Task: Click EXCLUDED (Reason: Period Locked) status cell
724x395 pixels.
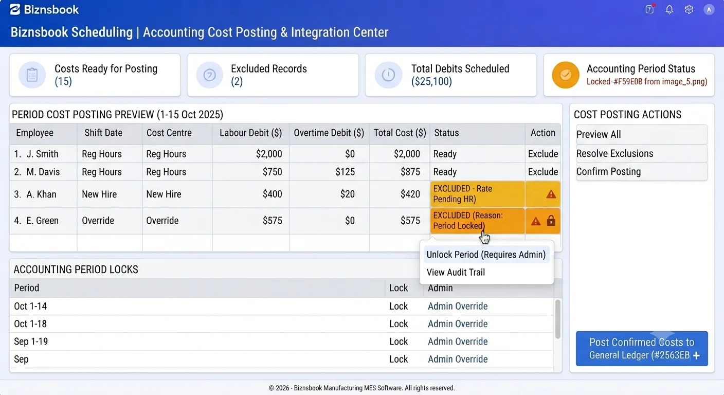Action: (x=477, y=221)
